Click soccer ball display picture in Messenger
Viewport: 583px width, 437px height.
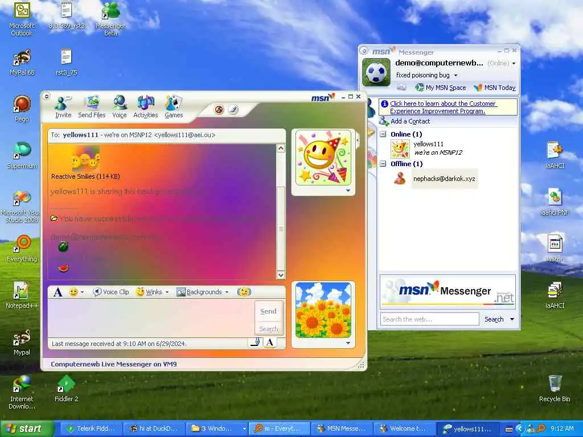pos(376,72)
